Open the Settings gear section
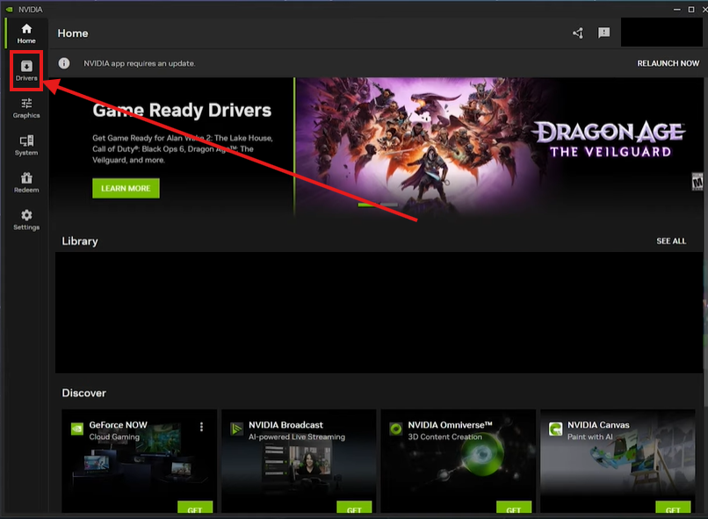Image resolution: width=708 pixels, height=519 pixels. click(26, 220)
